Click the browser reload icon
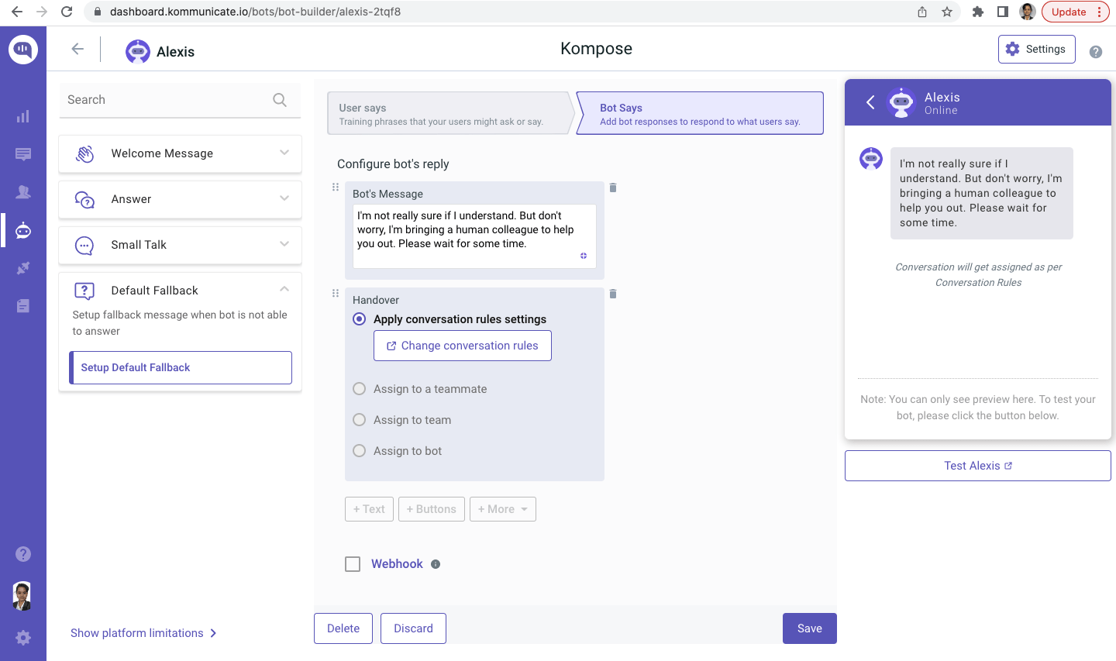The image size is (1116, 661). pos(67,12)
